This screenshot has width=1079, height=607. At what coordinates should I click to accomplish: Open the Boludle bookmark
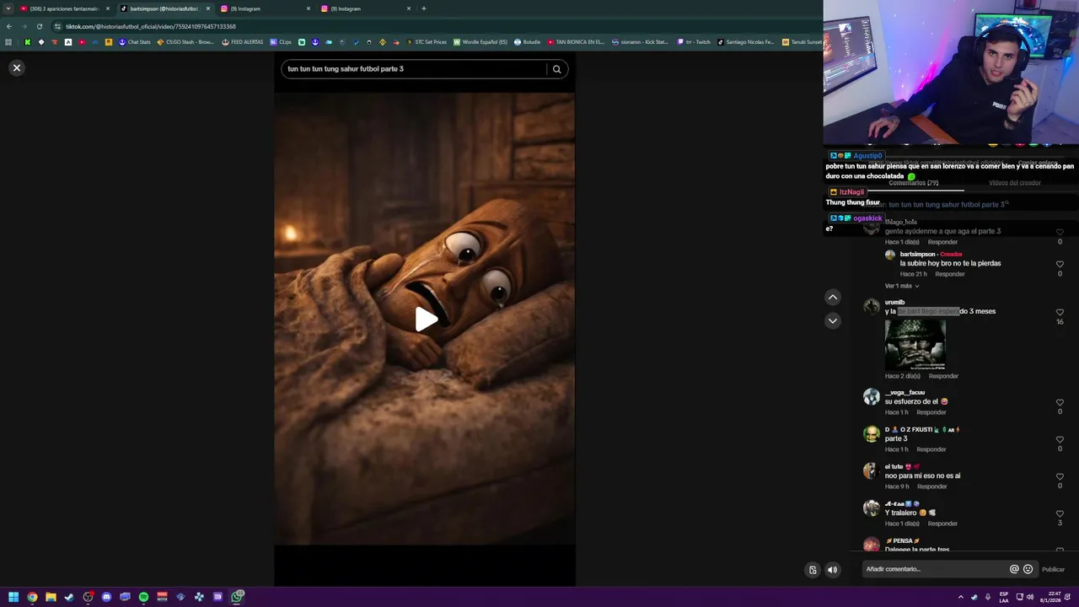pos(527,42)
